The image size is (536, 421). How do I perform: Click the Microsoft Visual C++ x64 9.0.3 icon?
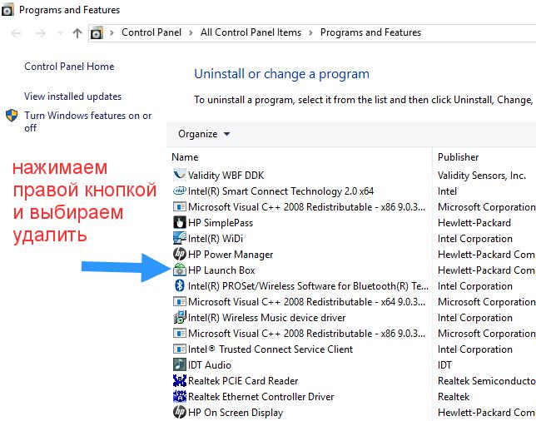(180, 301)
